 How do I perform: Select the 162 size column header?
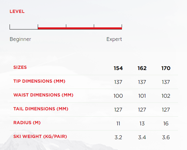pos(142,68)
